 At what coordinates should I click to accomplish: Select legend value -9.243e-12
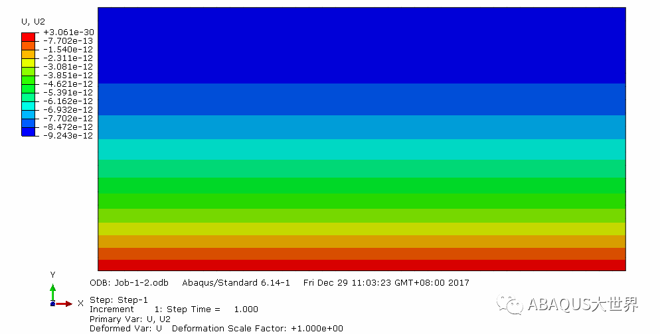click(x=68, y=136)
